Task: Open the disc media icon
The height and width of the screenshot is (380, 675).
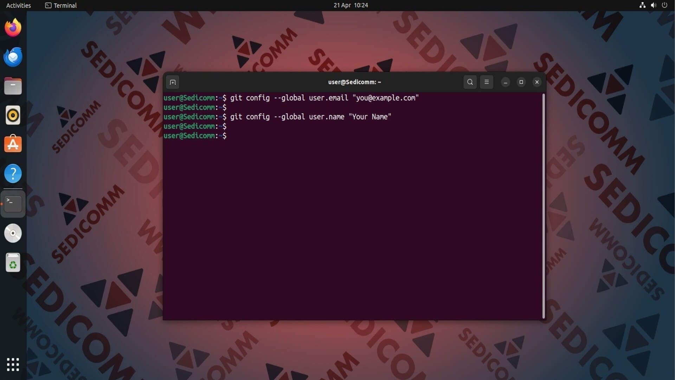Action: (x=13, y=233)
